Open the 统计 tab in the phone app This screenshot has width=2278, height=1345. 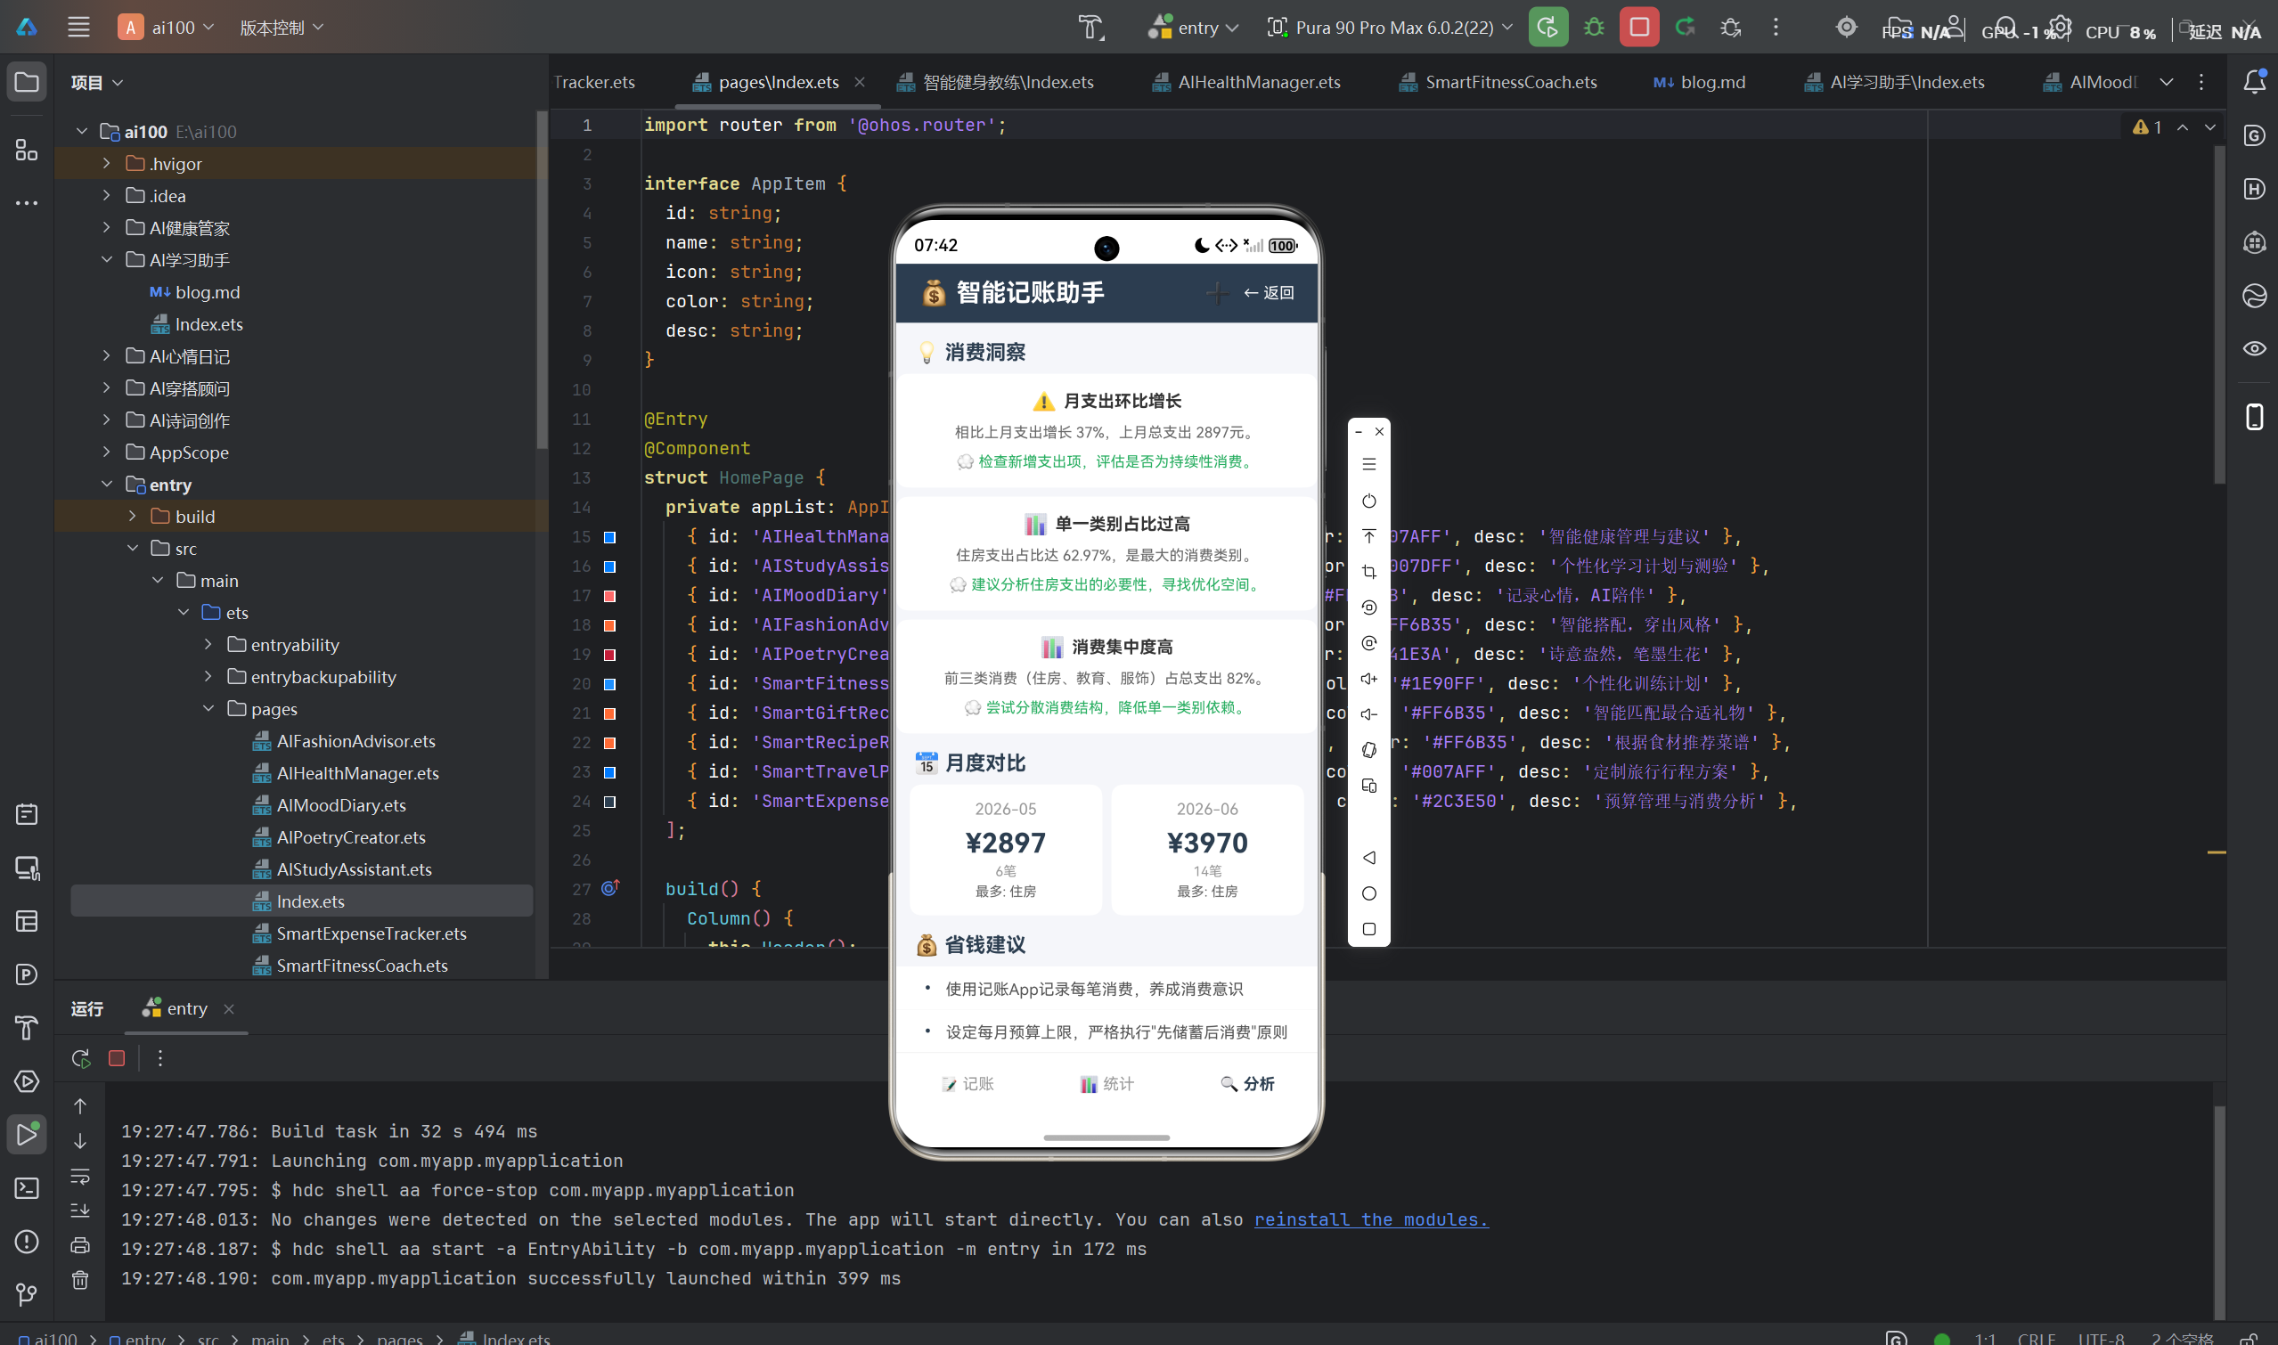point(1106,1084)
